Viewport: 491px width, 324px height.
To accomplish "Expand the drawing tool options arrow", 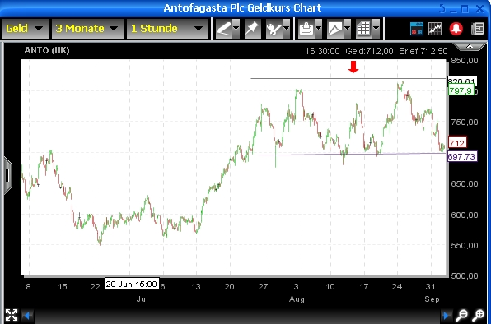I will [236, 29].
